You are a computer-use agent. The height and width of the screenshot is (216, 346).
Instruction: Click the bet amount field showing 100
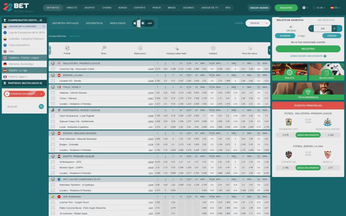(323, 28)
